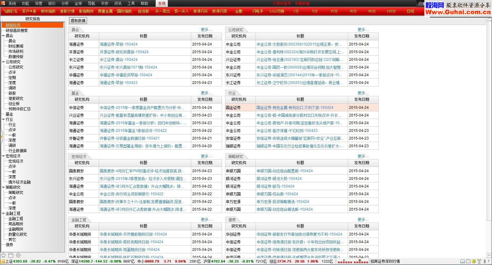
Task: Select 行业数据库 in the left tree
Action: (x=18, y=151)
